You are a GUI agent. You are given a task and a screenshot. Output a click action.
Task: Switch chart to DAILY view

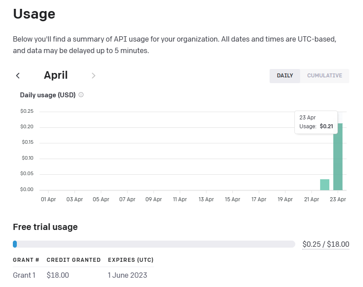[x=285, y=76]
